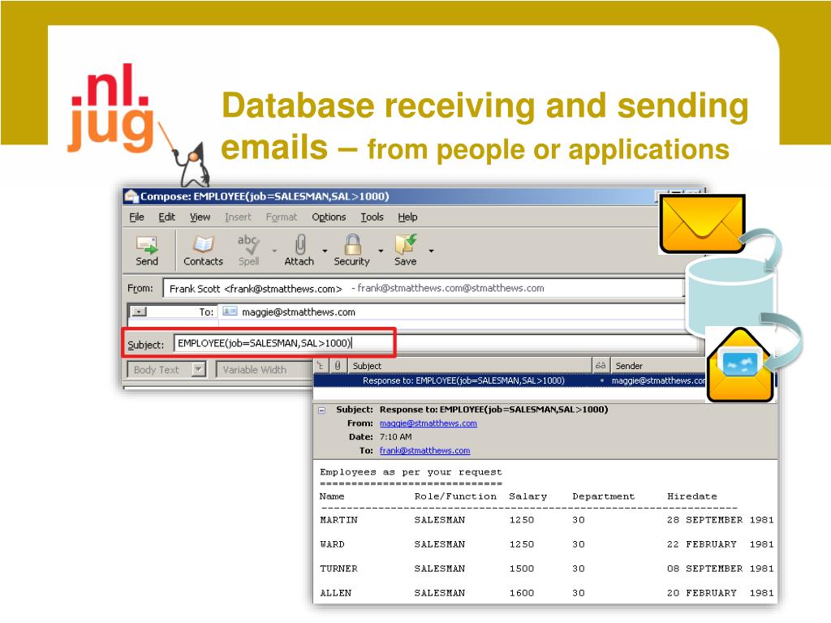This screenshot has width=831, height=623.
Task: Click into the Subject input field
Action: (x=436, y=343)
